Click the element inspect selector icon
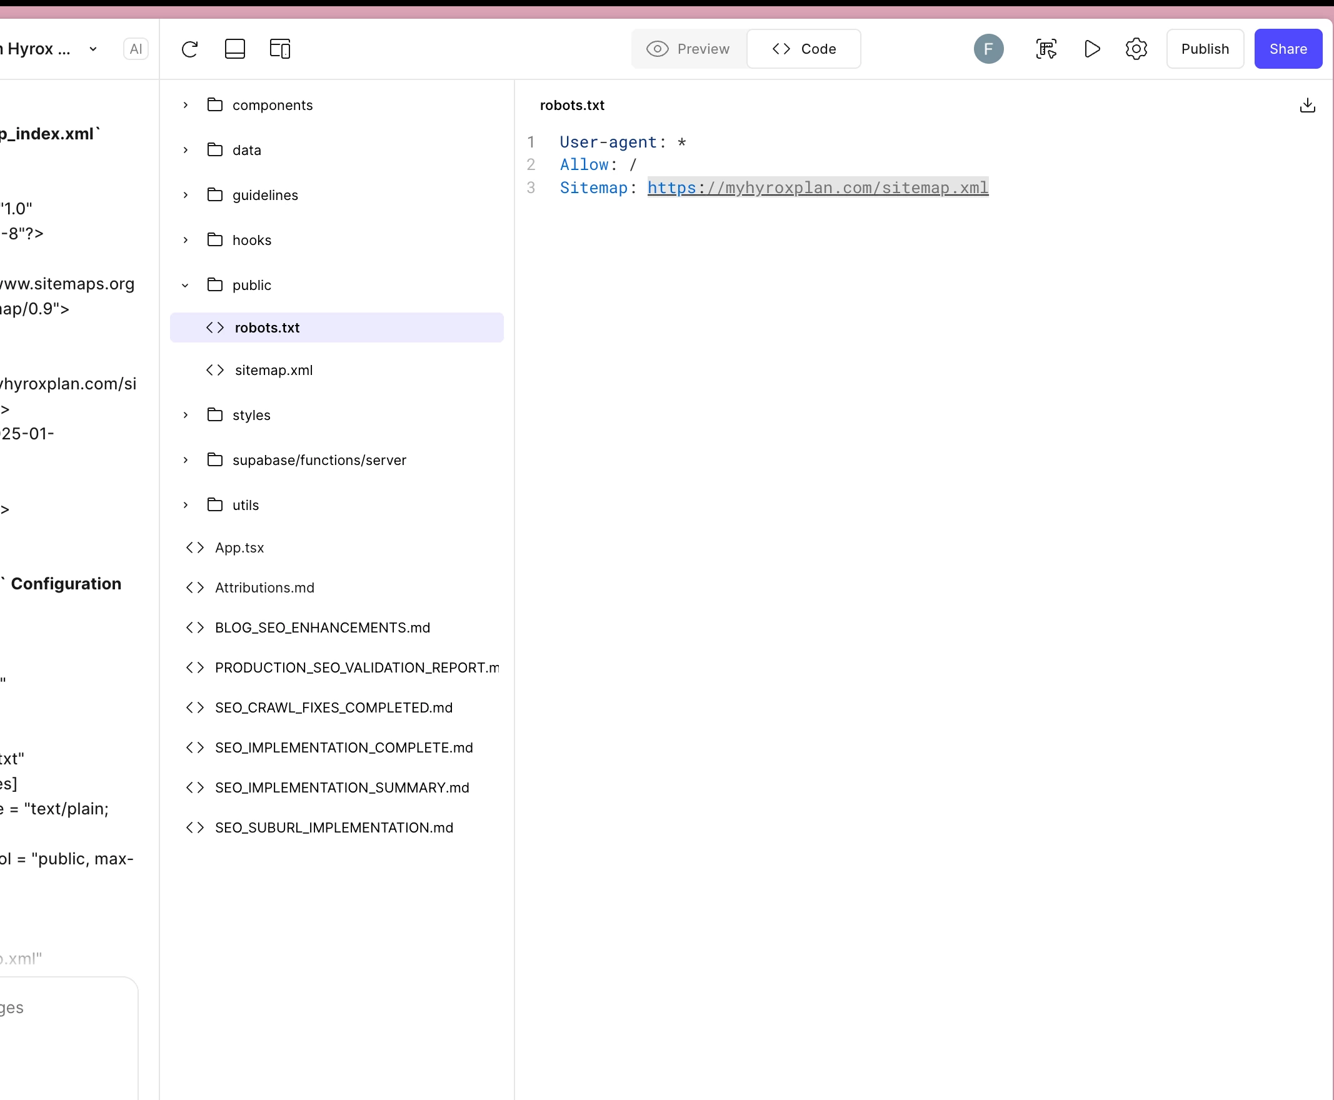Viewport: 1334px width, 1100px height. (x=1046, y=49)
